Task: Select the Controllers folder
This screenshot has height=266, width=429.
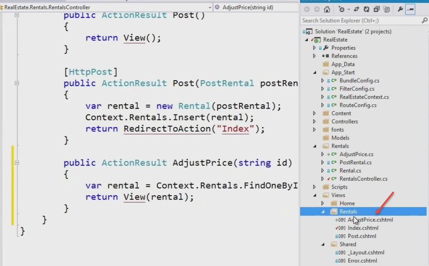Action: 344,122
